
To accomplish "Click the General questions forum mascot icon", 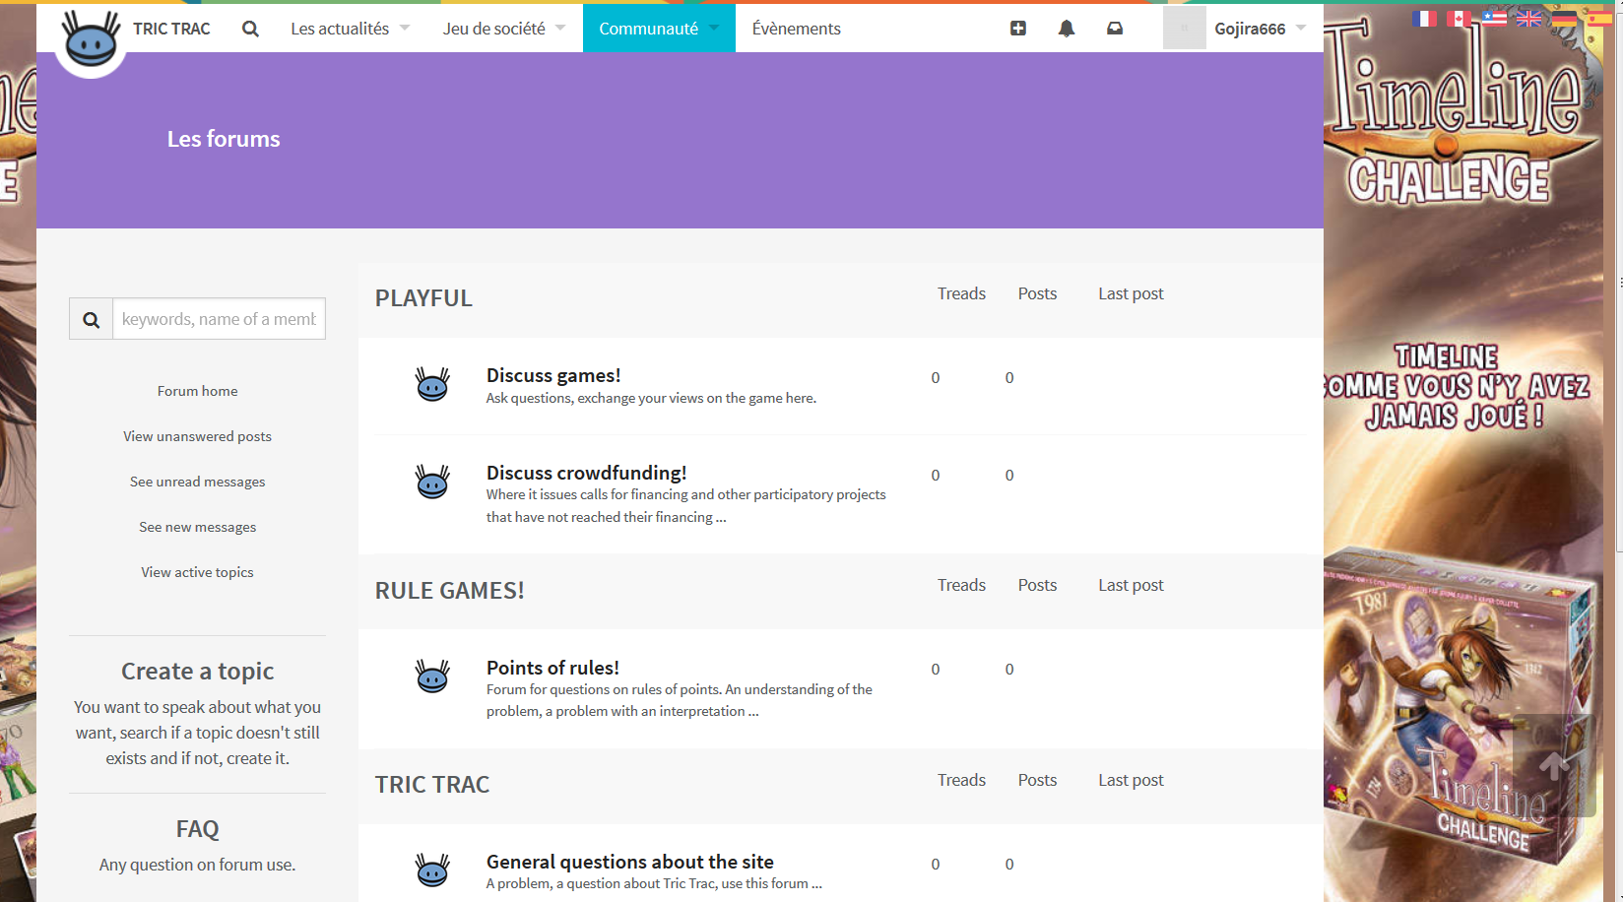I will point(432,870).
